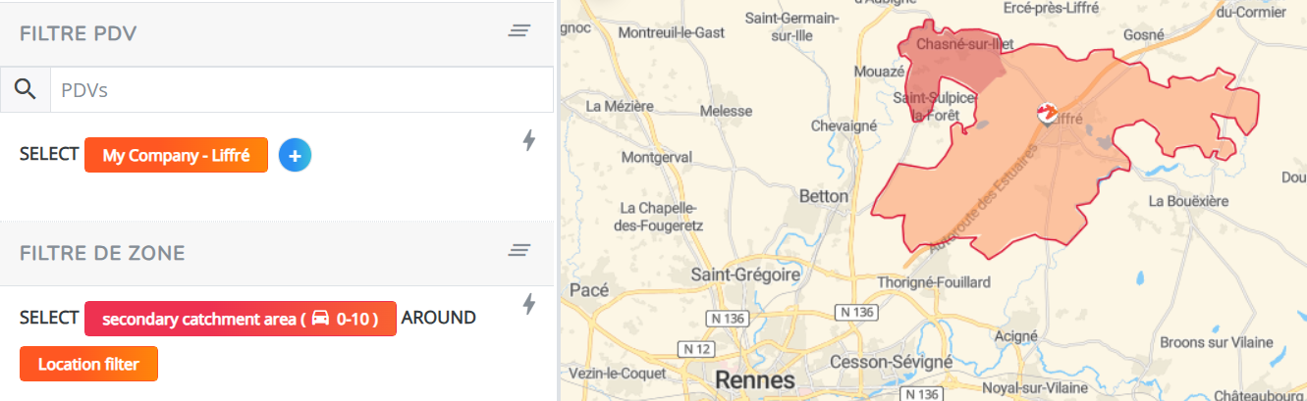
Task: Collapse the FILTRE DE ZONE section header
Action: (x=277, y=253)
